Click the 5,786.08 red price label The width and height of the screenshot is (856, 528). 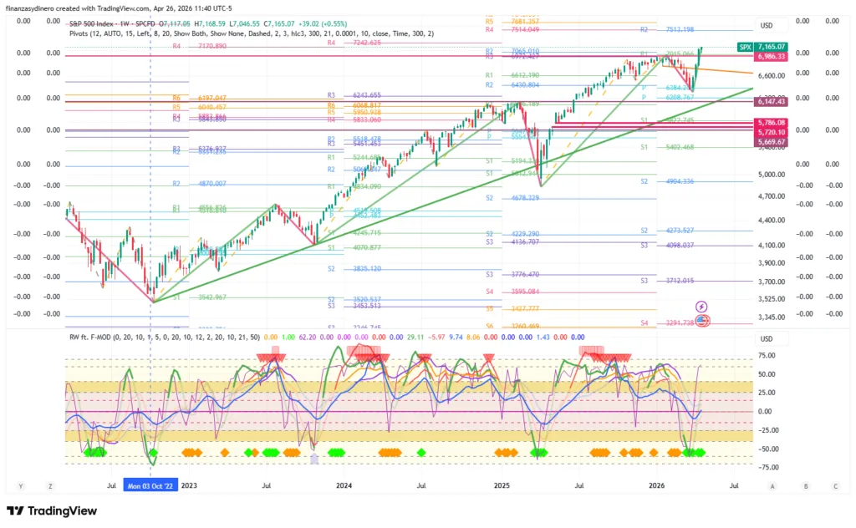(x=773, y=123)
